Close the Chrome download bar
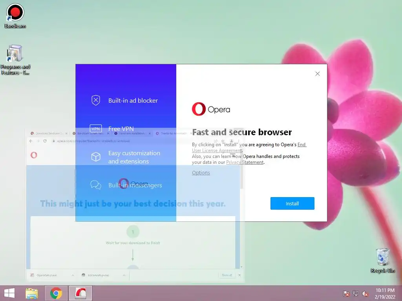 pos(239,275)
